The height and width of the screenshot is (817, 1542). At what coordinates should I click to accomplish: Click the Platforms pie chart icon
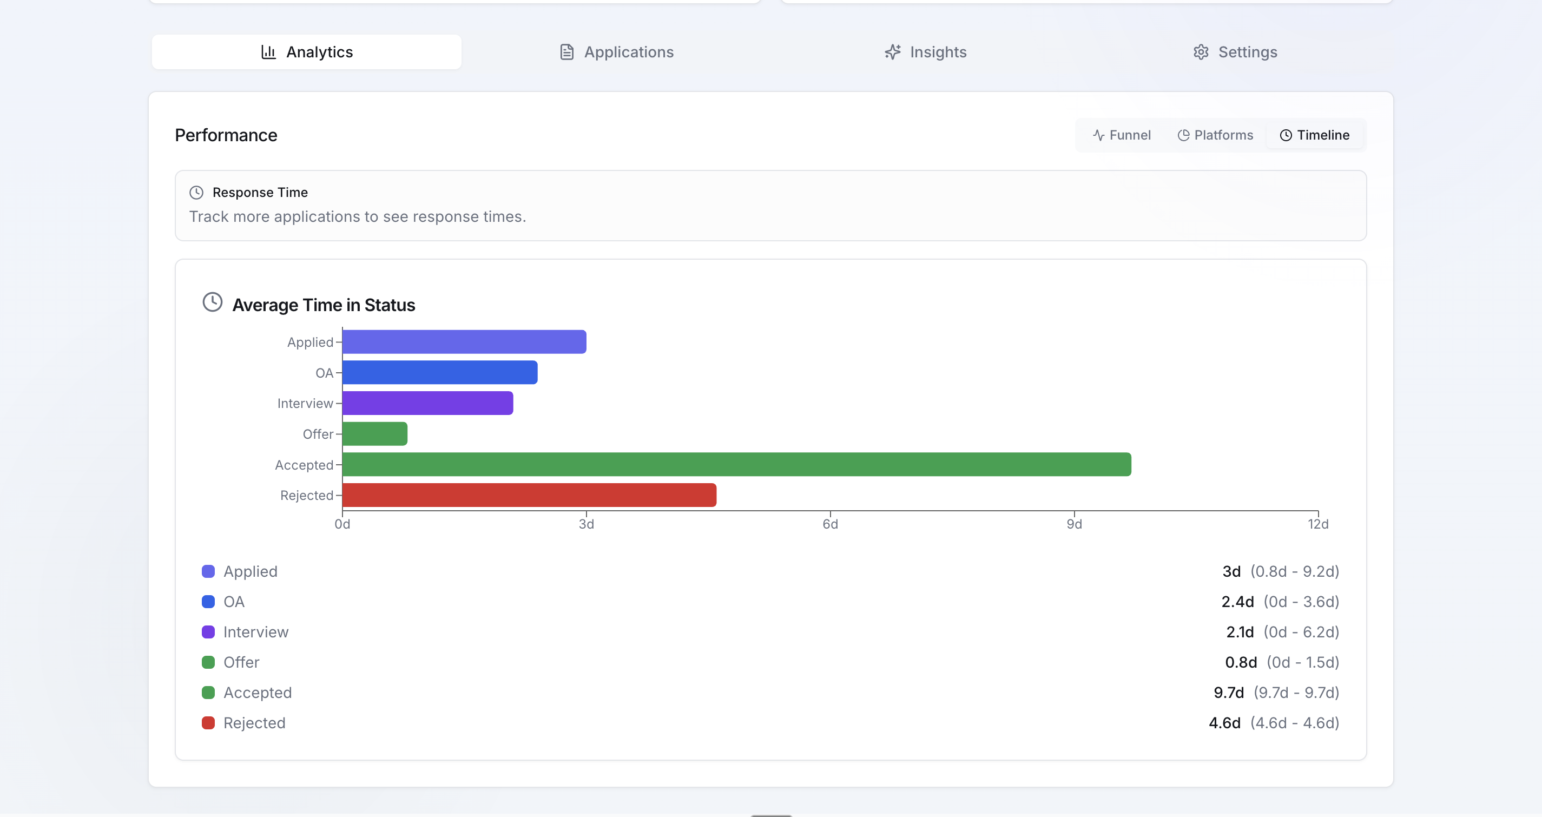click(x=1183, y=135)
